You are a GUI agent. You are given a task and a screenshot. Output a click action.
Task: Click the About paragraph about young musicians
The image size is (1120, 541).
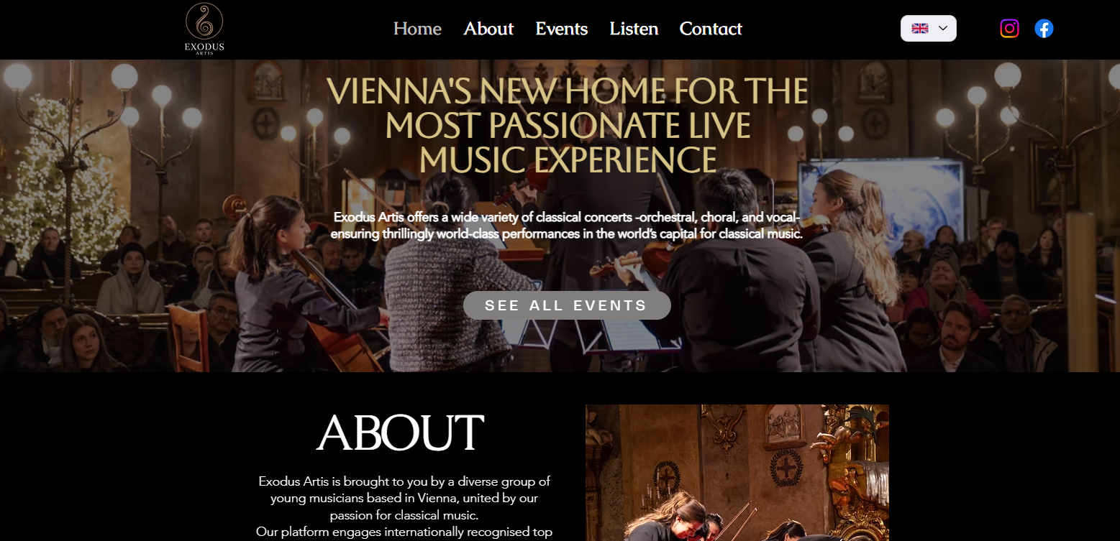pos(404,507)
